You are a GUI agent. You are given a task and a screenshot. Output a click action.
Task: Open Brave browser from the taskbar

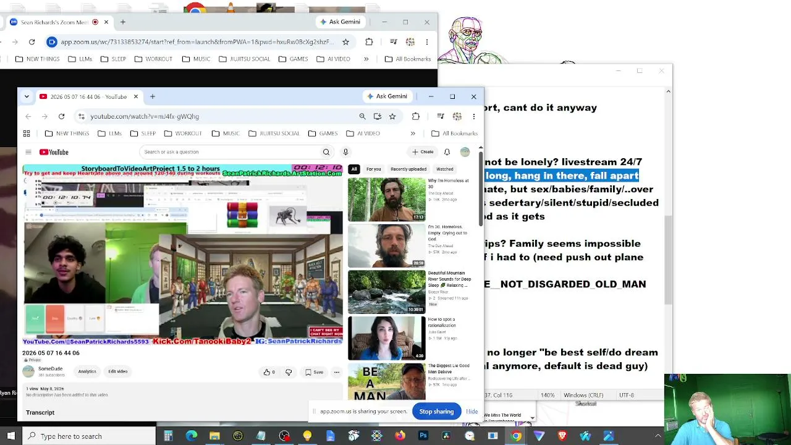pyautogui.click(x=562, y=436)
